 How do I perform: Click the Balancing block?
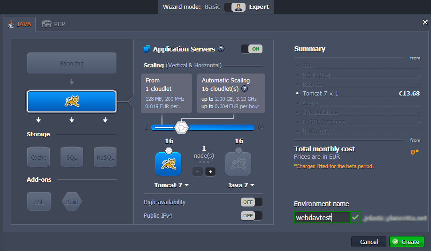pos(72,63)
